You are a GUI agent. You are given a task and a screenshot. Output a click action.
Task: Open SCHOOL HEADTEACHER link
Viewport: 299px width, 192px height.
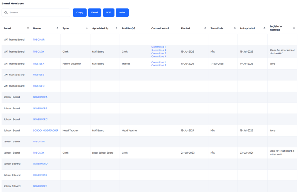(46, 130)
